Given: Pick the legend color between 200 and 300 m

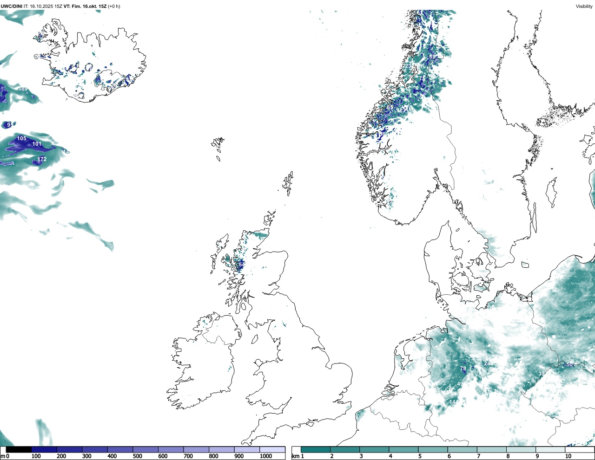Looking at the screenshot, I should [x=70, y=449].
